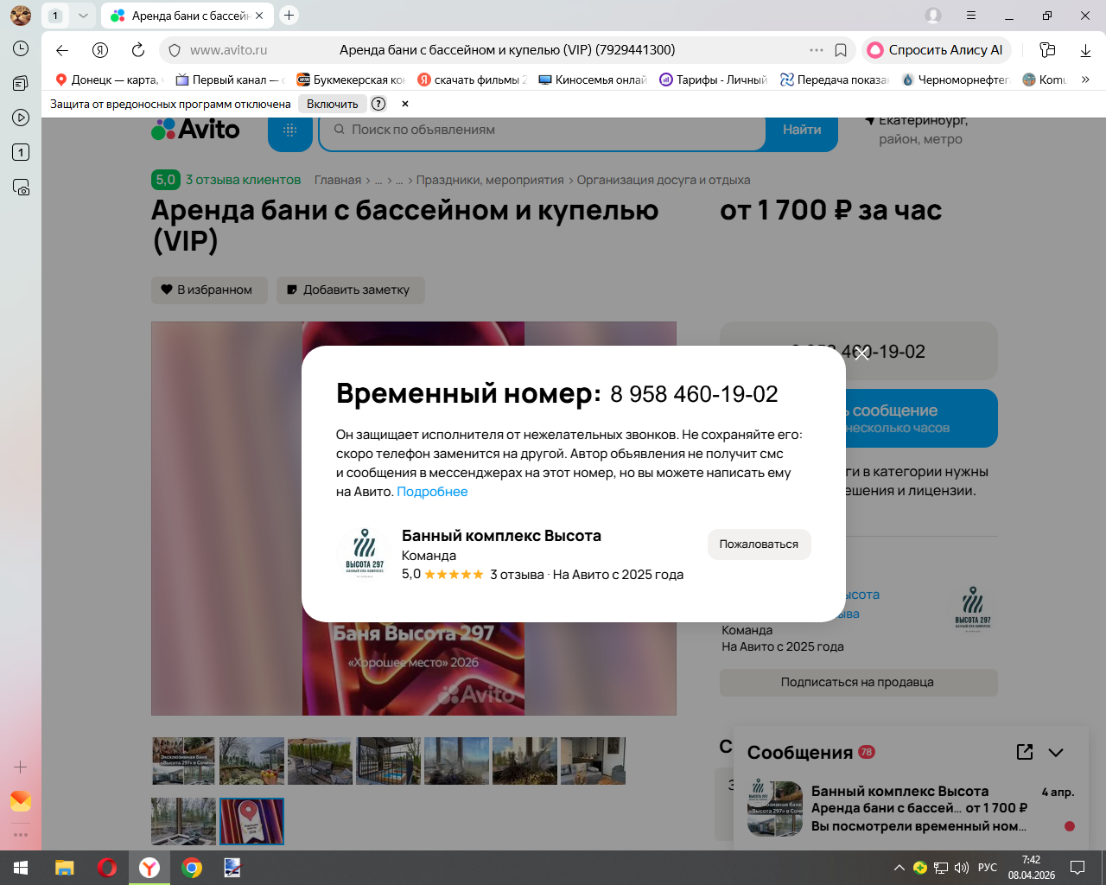Open Киносемья онлайн bookmark
This screenshot has height=885, width=1106.
(x=593, y=80)
